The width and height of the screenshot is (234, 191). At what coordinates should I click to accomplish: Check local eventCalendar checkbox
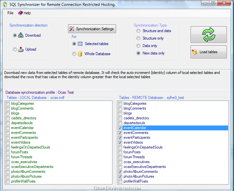point(7,128)
